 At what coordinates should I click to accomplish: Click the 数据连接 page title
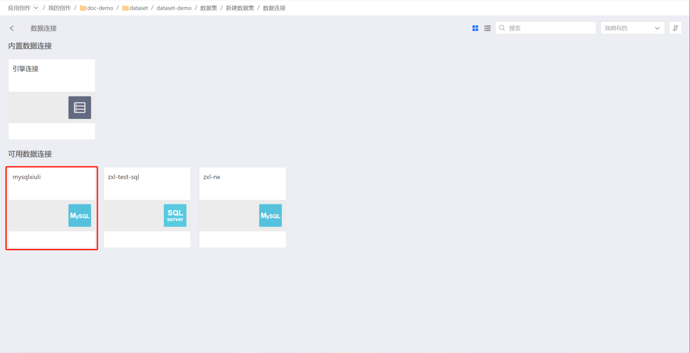[44, 28]
